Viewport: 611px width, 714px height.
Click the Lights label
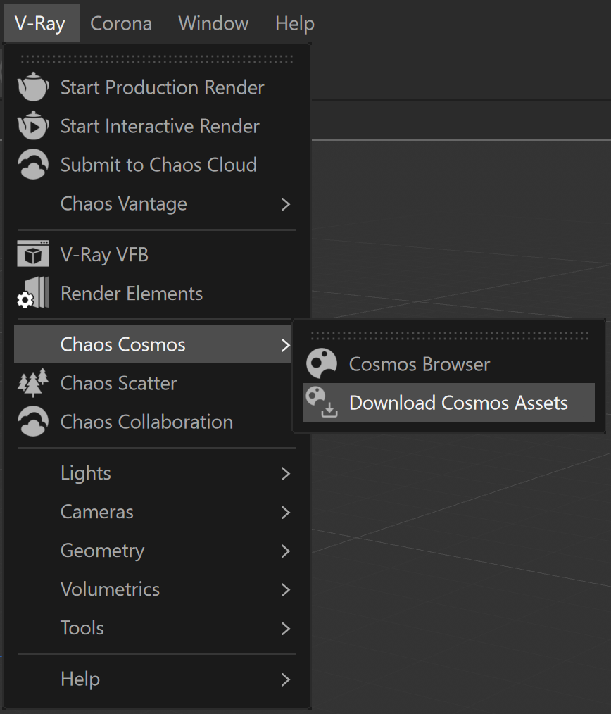[x=86, y=473]
